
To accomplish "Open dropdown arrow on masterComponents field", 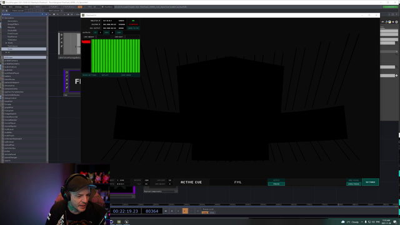I will tap(176, 191).
